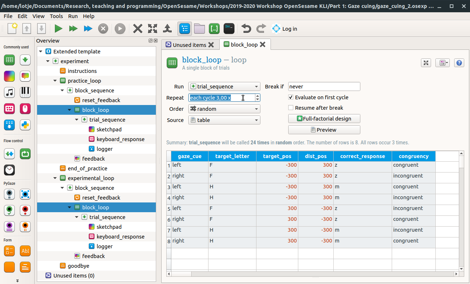This screenshot has width=470, height=284.
Task: Run the experiment fullscreen with green play
Action: click(x=58, y=29)
